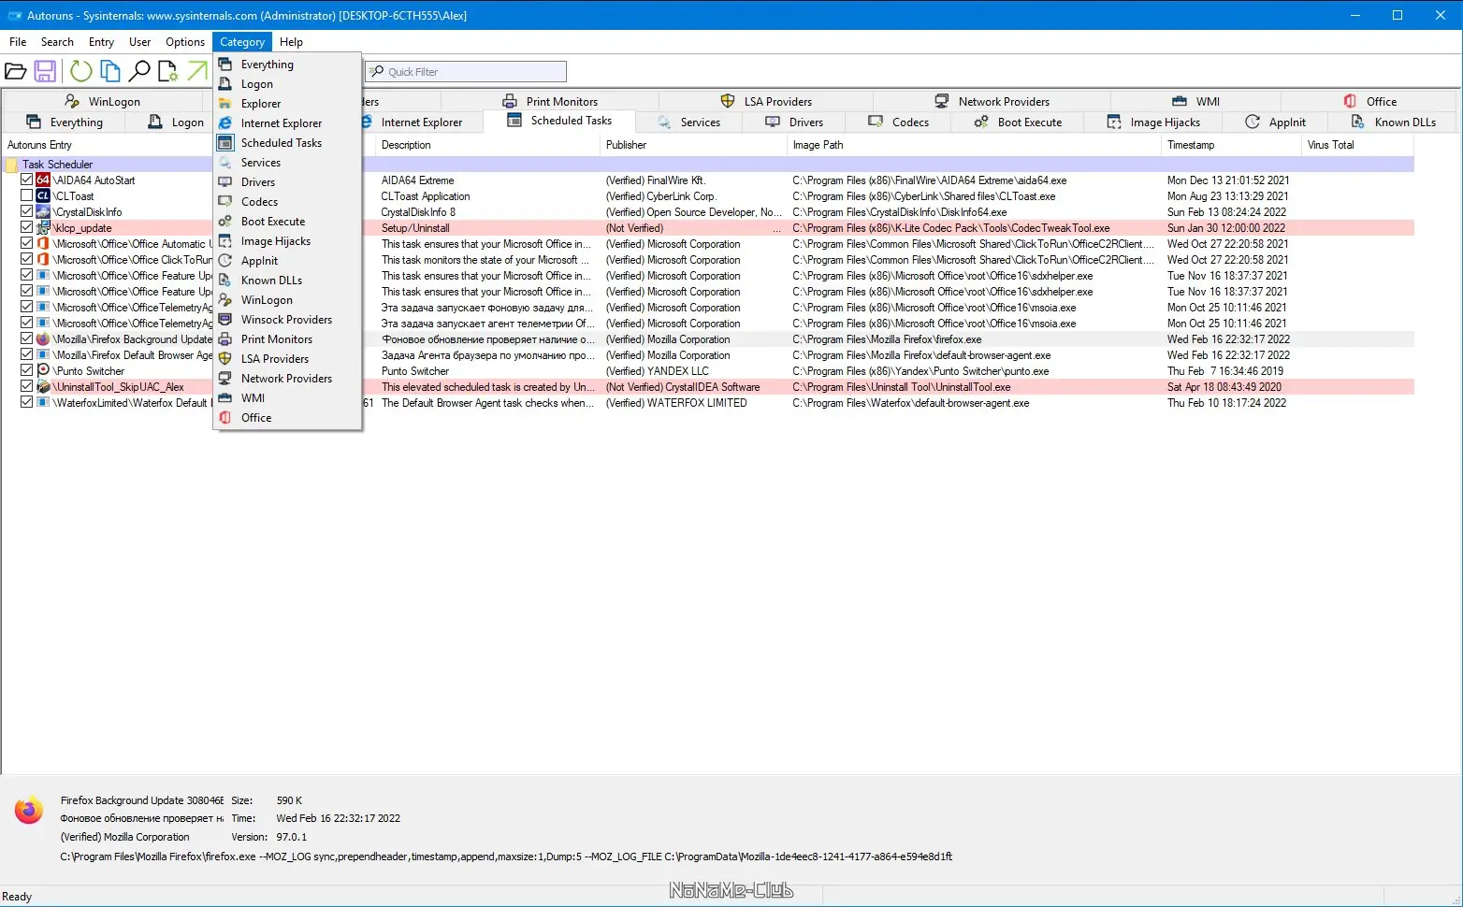Image resolution: width=1463 pixels, height=907 pixels.
Task: Click the Open file toolbar icon
Action: tap(16, 71)
